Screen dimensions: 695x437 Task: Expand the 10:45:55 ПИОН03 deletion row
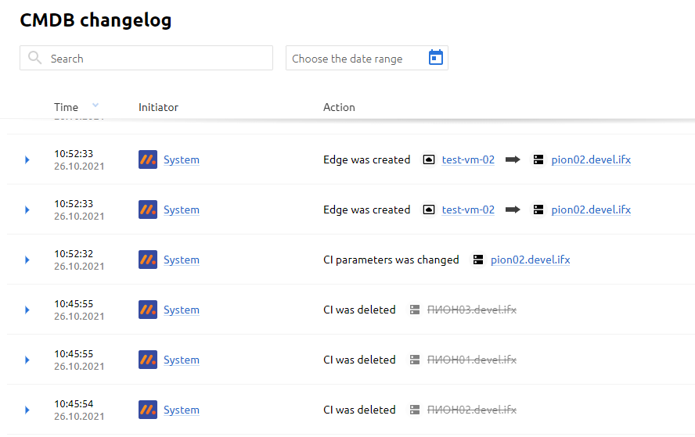click(27, 310)
